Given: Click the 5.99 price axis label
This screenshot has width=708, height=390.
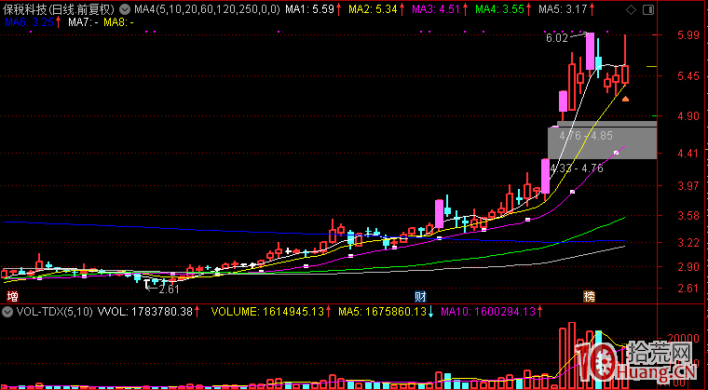Looking at the screenshot, I should (689, 35).
